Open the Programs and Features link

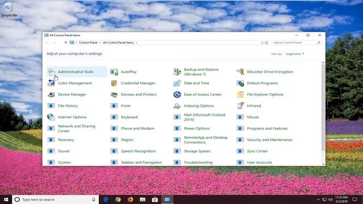click(x=267, y=129)
